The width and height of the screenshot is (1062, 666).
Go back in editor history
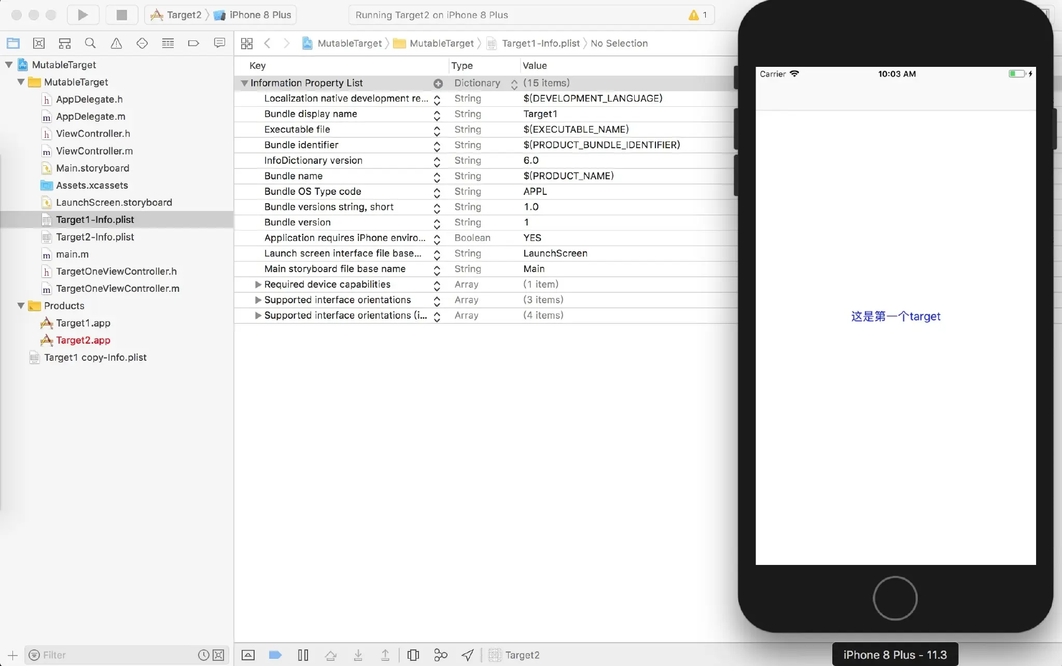pos(267,43)
